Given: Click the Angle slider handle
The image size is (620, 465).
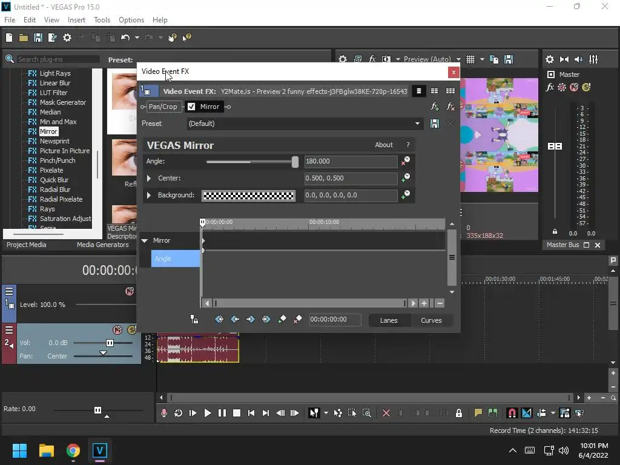Looking at the screenshot, I should coord(295,162).
